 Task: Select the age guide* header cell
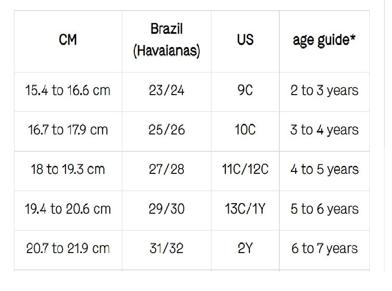point(325,41)
